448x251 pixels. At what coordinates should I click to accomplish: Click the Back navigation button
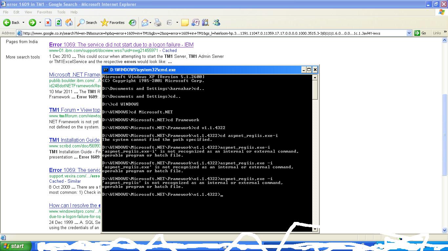[11, 23]
